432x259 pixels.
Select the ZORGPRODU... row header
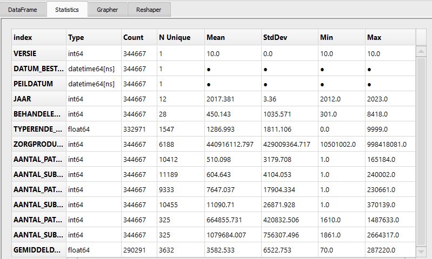pos(39,144)
